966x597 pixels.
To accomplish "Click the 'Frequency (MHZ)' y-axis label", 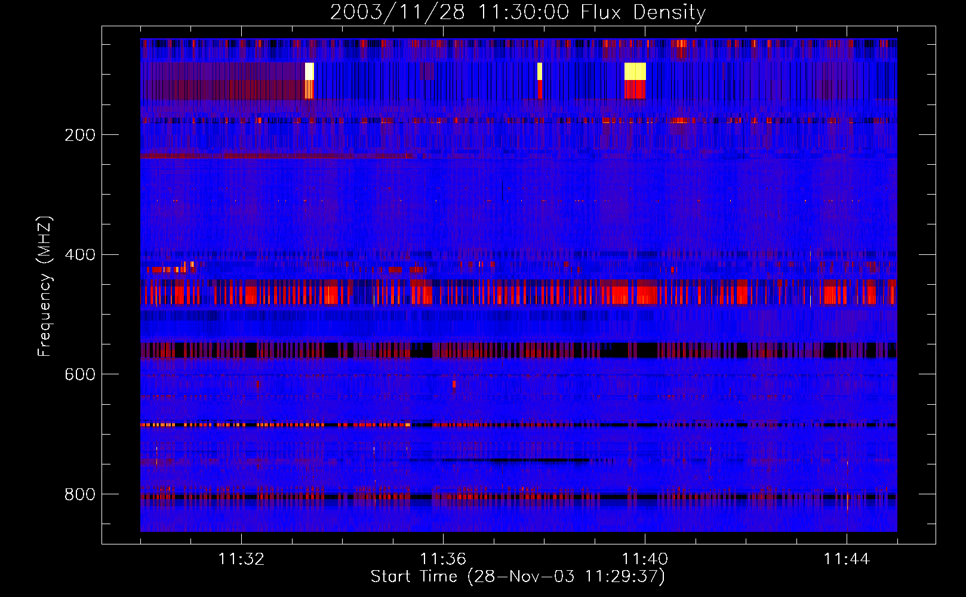I will click(x=45, y=287).
